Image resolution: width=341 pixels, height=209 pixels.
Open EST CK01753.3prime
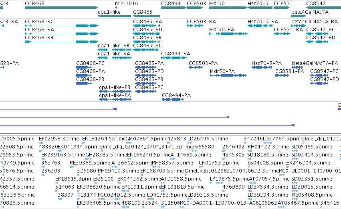tap(219, 163)
